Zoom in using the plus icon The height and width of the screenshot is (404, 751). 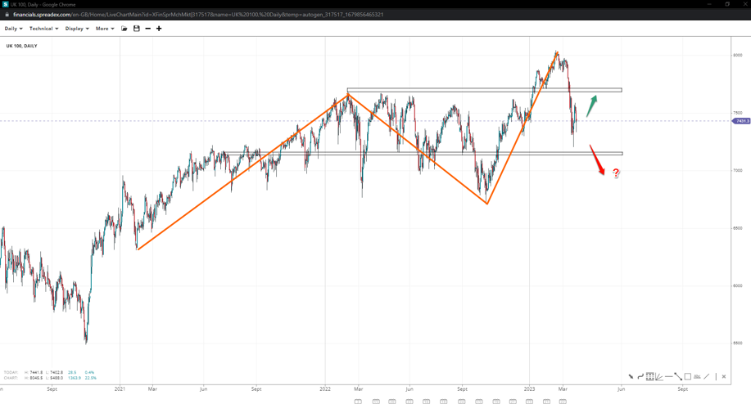159,29
